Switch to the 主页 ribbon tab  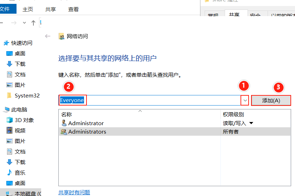[28, 9]
